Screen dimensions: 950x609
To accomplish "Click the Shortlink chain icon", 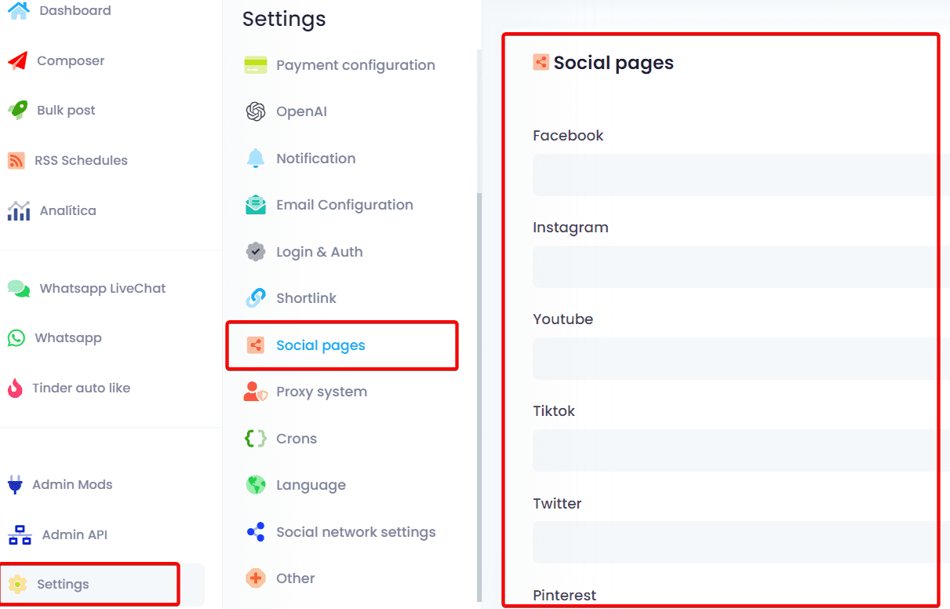I will (256, 298).
